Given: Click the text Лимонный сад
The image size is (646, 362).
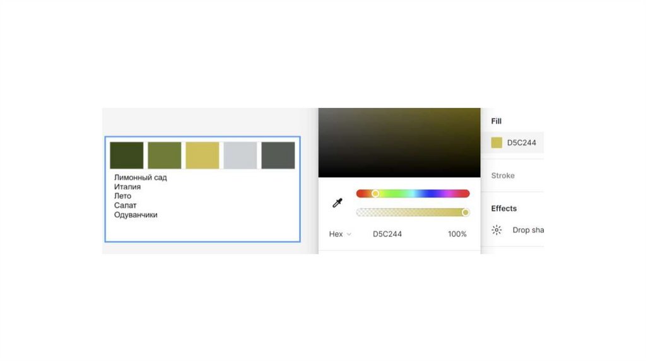Looking at the screenshot, I should 141,177.
